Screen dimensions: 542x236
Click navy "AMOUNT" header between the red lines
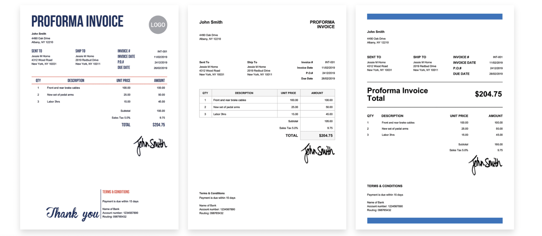tap(159, 81)
